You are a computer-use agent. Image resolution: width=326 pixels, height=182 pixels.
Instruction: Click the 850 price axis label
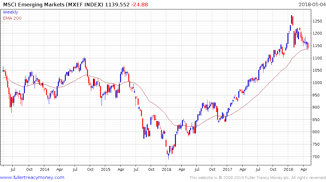(316, 120)
